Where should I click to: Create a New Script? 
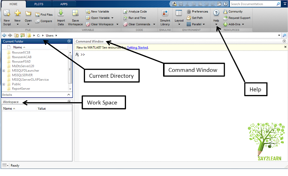(x=7, y=18)
